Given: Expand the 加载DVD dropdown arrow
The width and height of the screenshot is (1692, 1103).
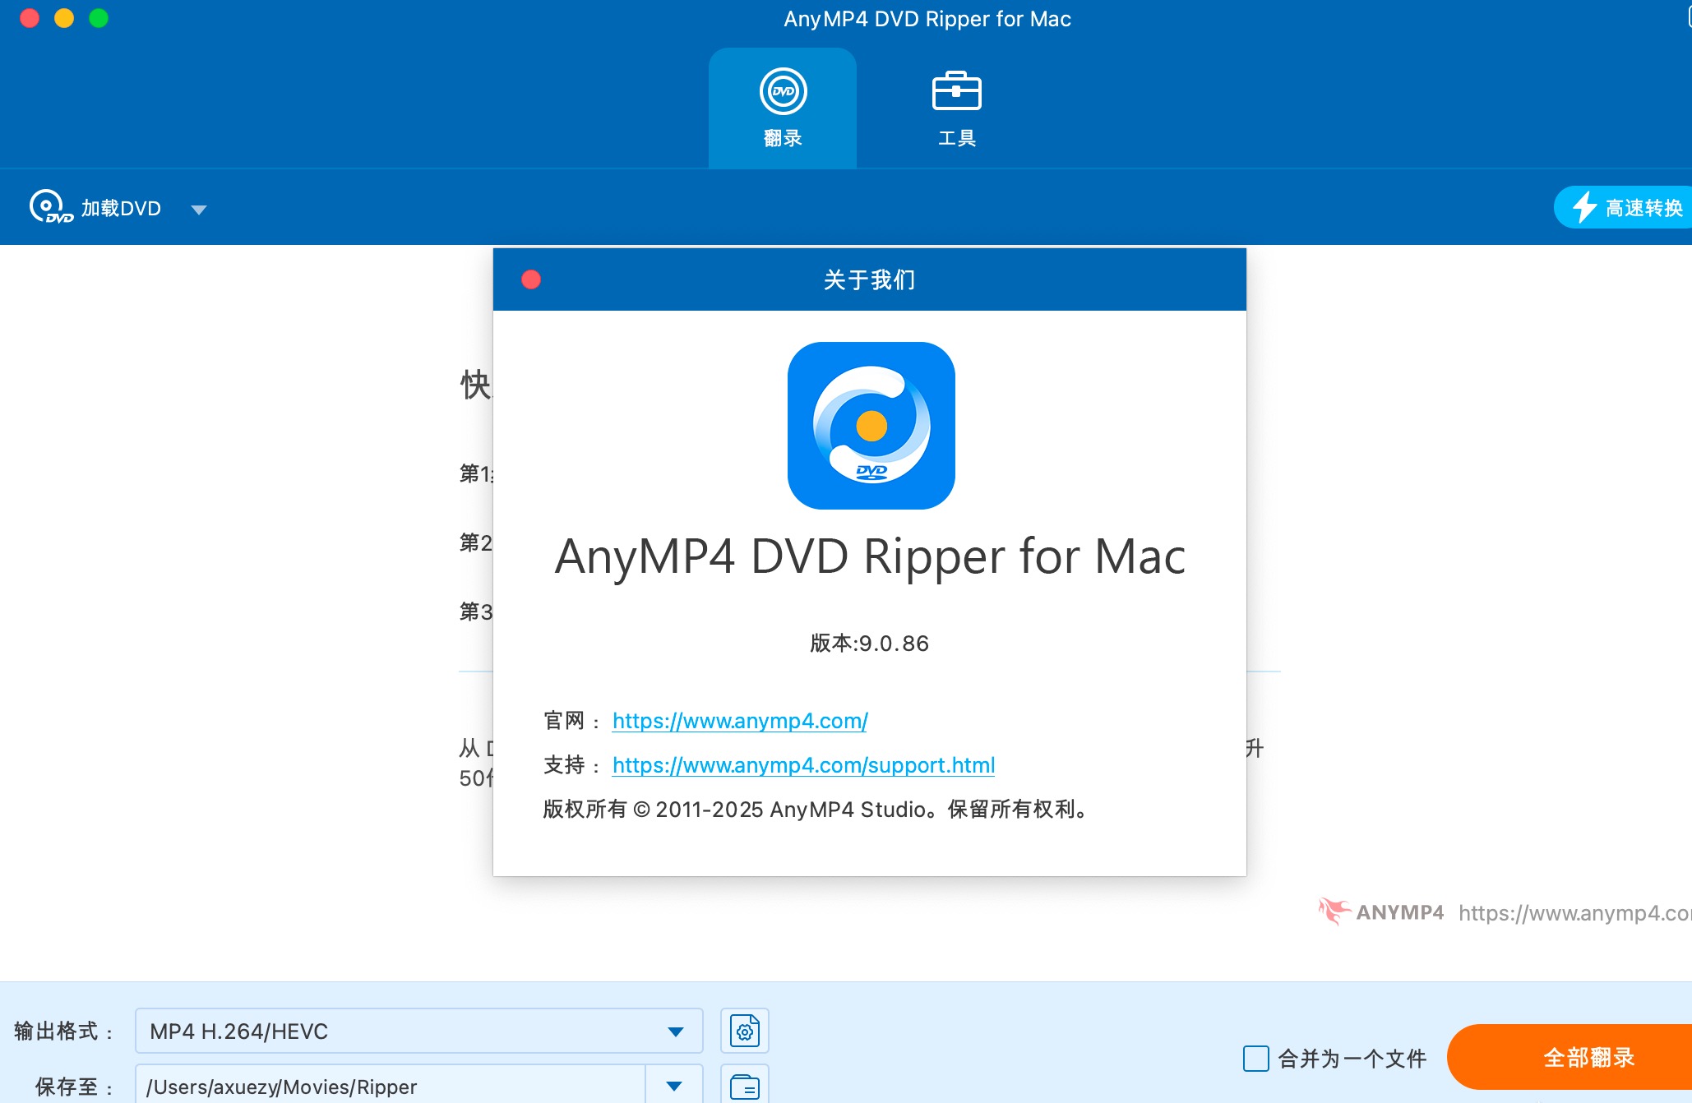Looking at the screenshot, I should point(198,210).
